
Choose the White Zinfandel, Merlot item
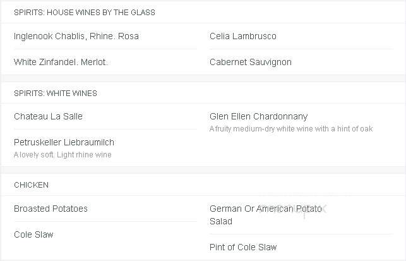click(x=61, y=62)
